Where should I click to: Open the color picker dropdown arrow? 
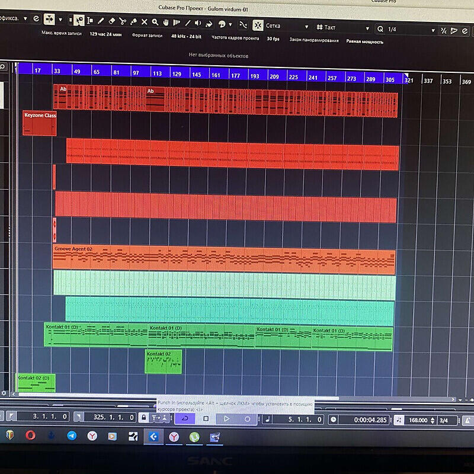point(230,24)
